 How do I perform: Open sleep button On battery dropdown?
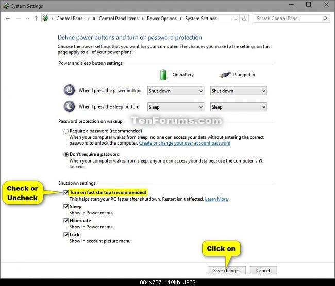pyautogui.click(x=176, y=107)
